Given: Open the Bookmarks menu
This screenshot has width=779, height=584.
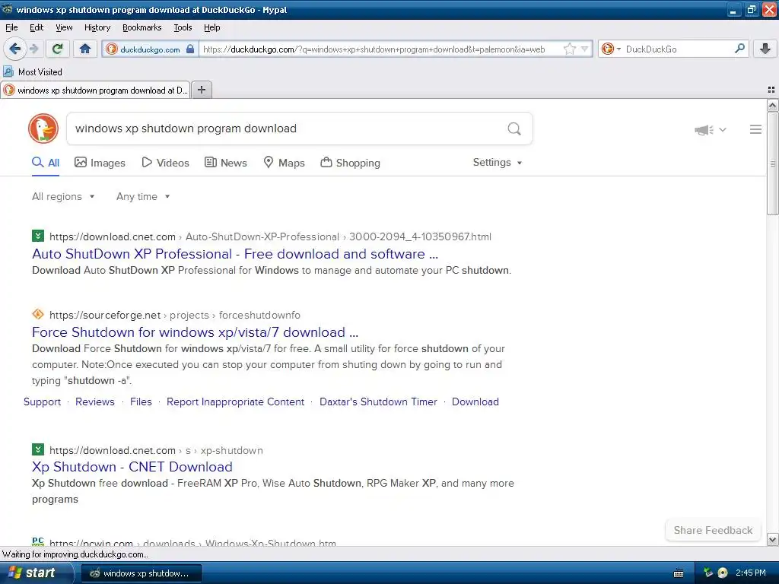Looking at the screenshot, I should 141,27.
